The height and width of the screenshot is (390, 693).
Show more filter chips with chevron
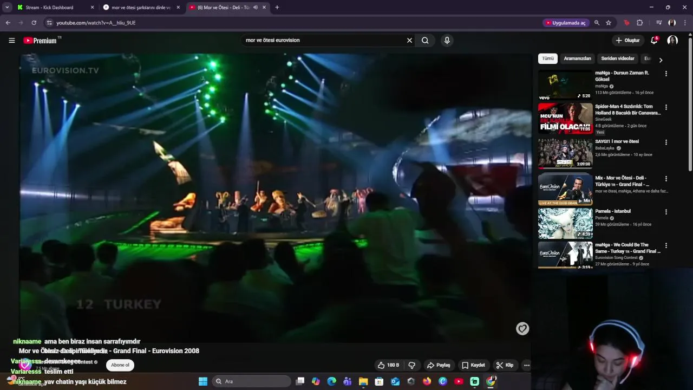coord(661,60)
